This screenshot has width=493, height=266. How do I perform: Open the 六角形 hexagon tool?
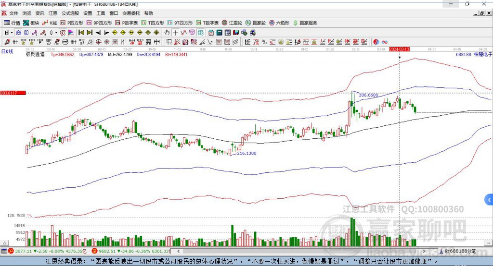(279, 23)
